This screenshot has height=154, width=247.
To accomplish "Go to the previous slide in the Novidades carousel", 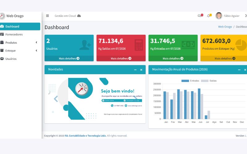I will pos(56,99).
